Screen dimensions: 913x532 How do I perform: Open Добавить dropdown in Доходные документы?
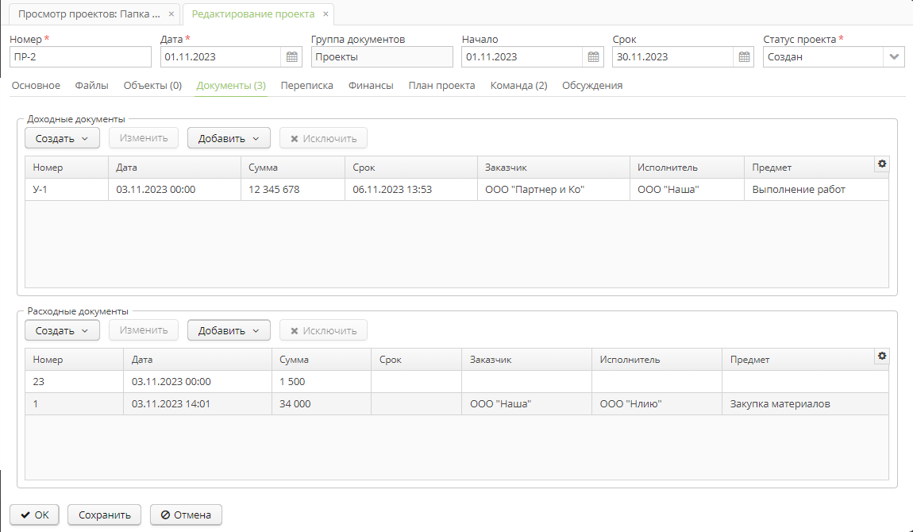[229, 138]
